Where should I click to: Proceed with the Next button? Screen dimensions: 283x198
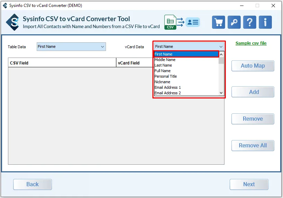coord(249,184)
